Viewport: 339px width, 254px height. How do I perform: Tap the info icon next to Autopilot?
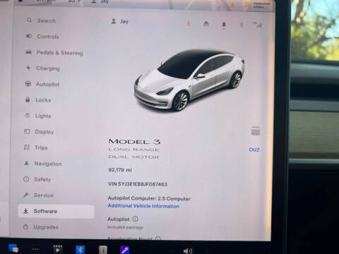click(x=136, y=219)
